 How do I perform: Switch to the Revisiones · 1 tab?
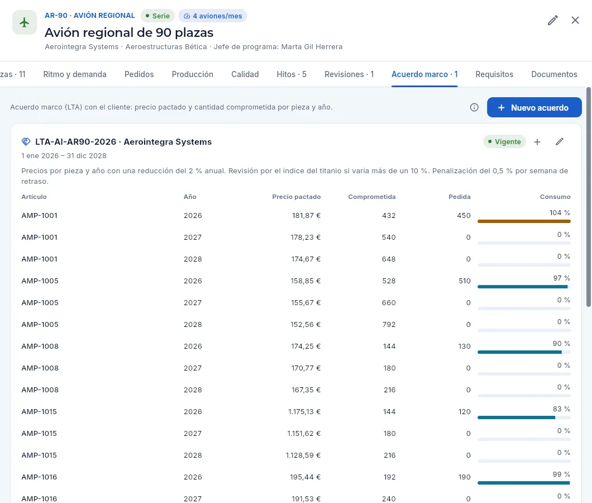click(349, 74)
